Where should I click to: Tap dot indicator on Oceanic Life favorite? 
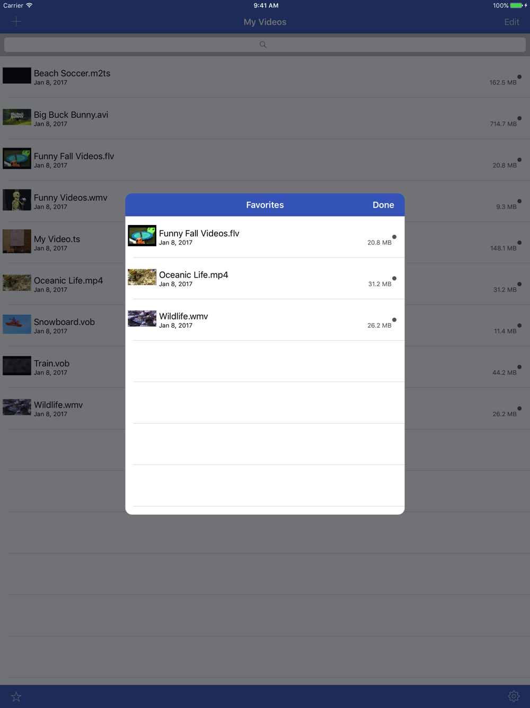click(x=394, y=278)
